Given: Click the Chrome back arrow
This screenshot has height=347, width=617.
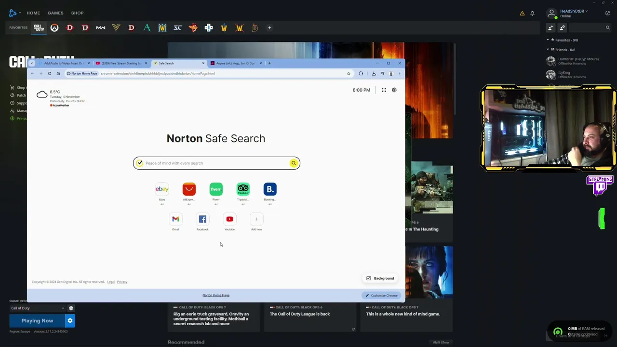Looking at the screenshot, I should point(32,74).
